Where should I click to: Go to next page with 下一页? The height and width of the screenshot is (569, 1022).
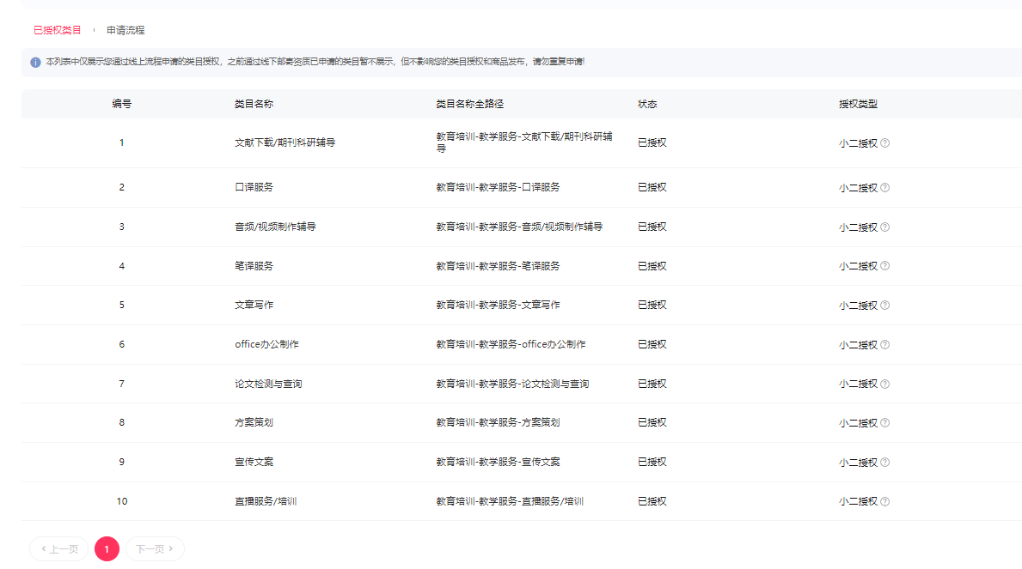(x=155, y=549)
